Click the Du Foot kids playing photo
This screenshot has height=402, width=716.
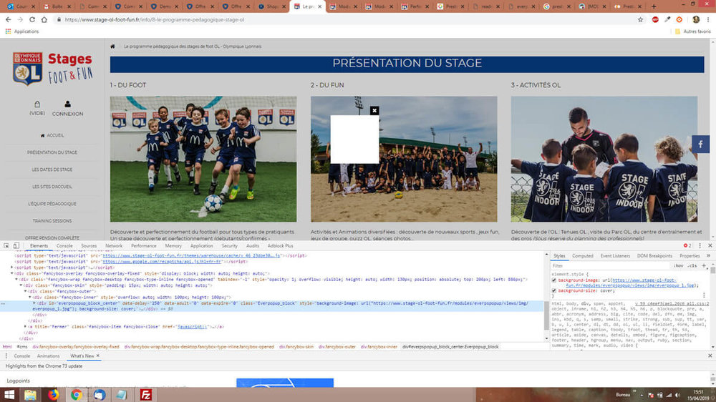pos(203,159)
